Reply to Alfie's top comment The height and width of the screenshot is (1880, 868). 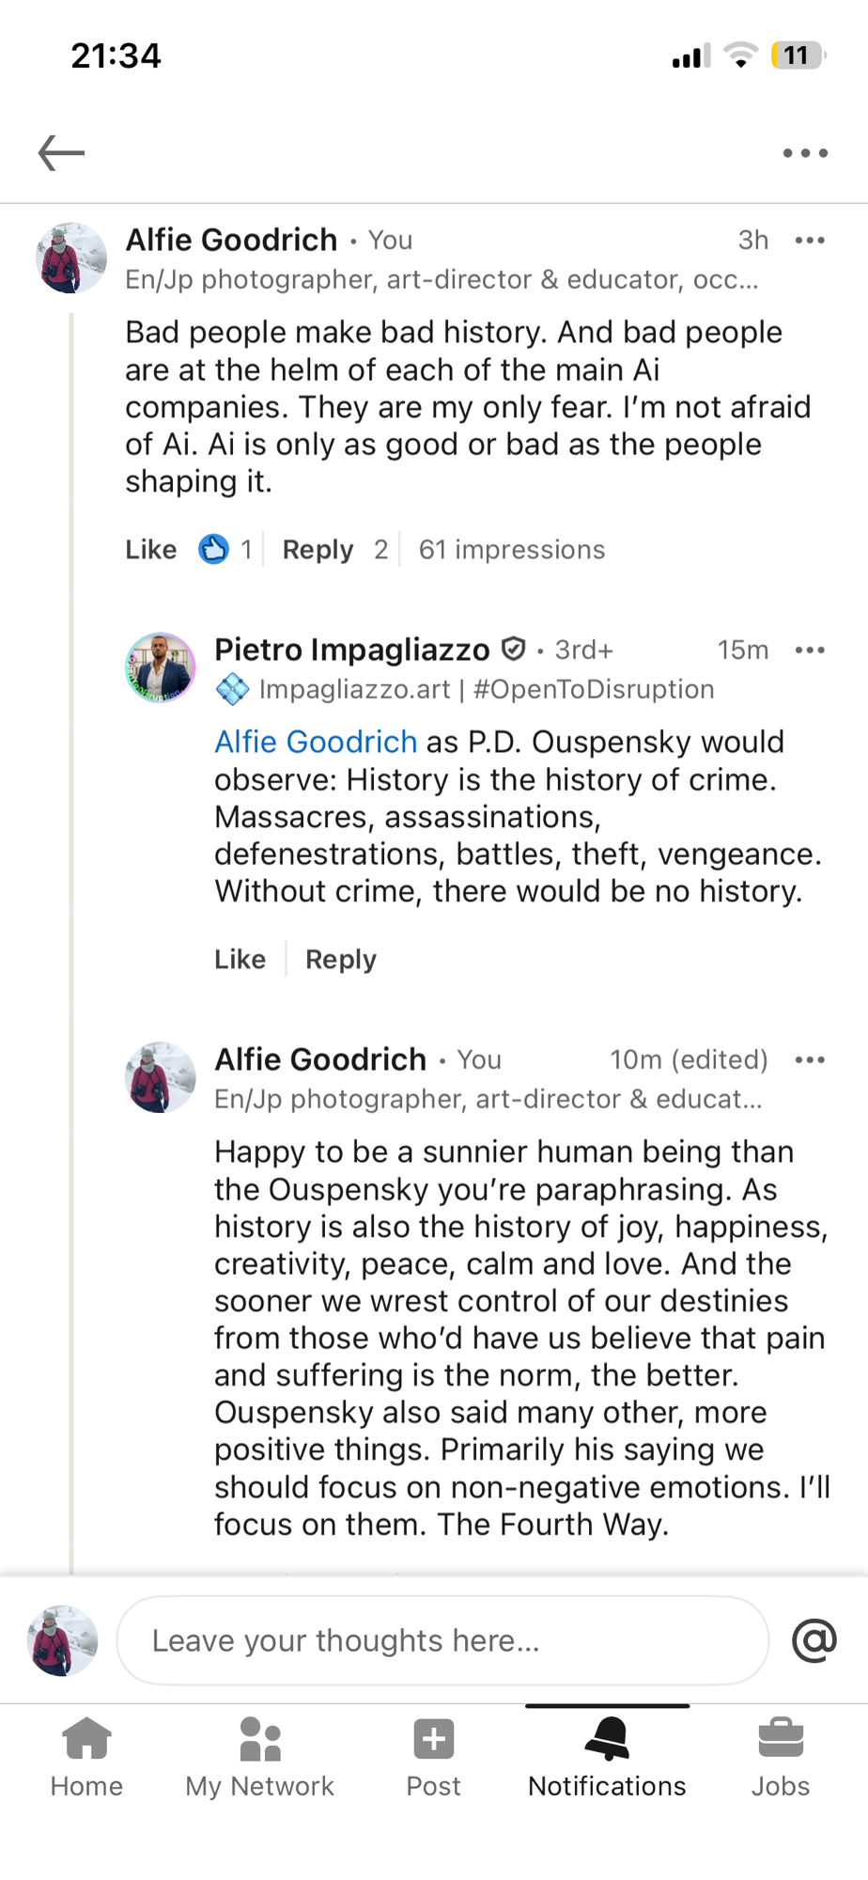(318, 550)
